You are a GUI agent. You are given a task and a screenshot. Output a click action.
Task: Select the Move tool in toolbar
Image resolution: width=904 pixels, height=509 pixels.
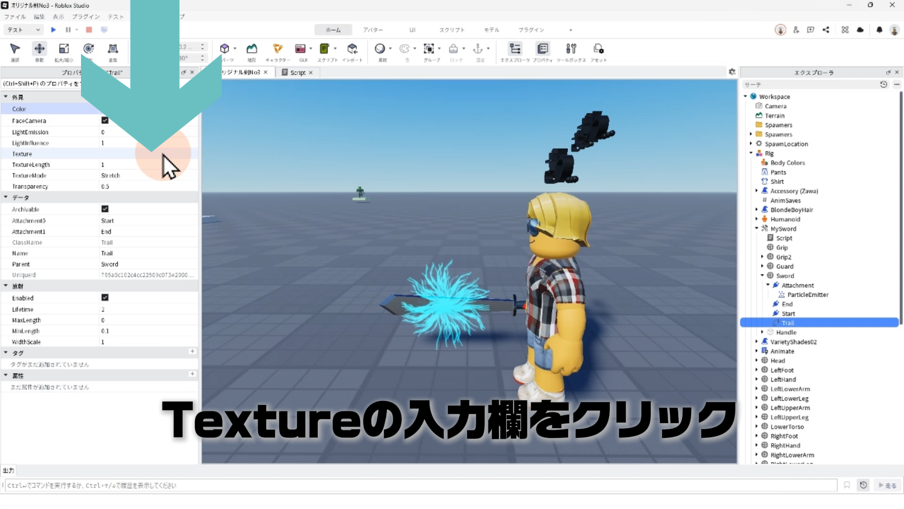click(40, 49)
